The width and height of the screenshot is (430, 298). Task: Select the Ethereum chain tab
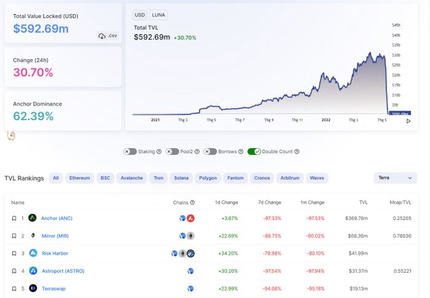pyautogui.click(x=79, y=178)
